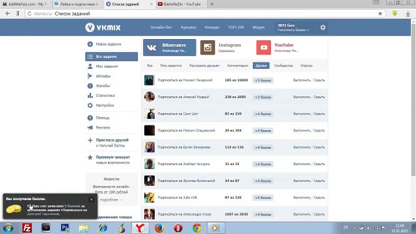This screenshot has width=416, height=234.
Task: Click the Жалобы exclamation icon
Action: click(90, 86)
